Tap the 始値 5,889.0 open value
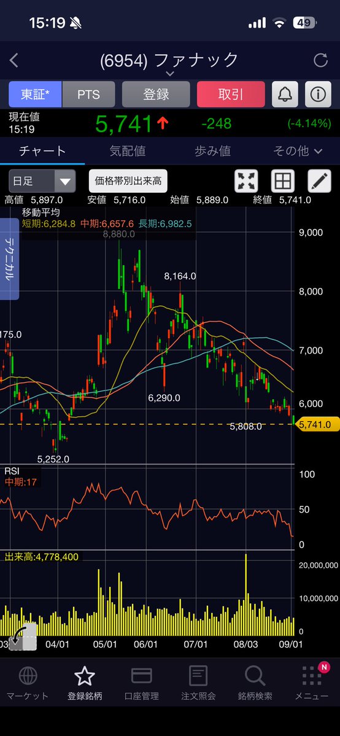Screen dimensions: 340x736 tap(199, 200)
